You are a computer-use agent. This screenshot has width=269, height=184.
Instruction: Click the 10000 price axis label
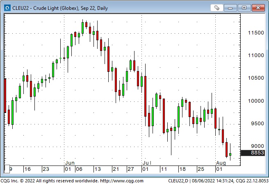pyautogui.click(x=256, y=101)
